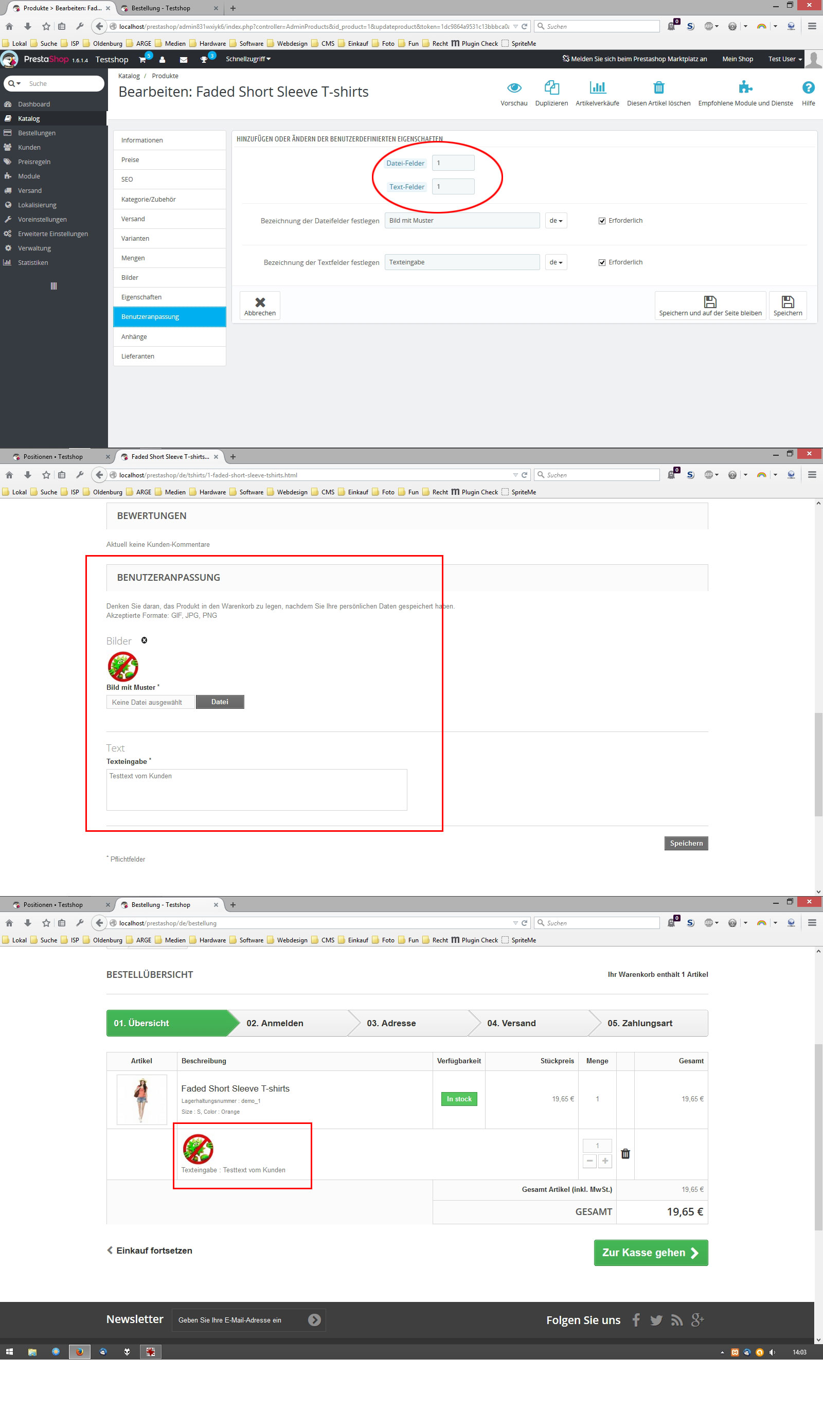The image size is (823, 1411).
Task: Decrease cart quantity with minus icon
Action: [x=589, y=1160]
